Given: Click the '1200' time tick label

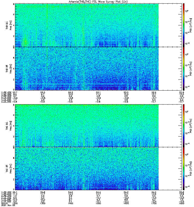Looking at the screenshot, I should click(x=15, y=203).
